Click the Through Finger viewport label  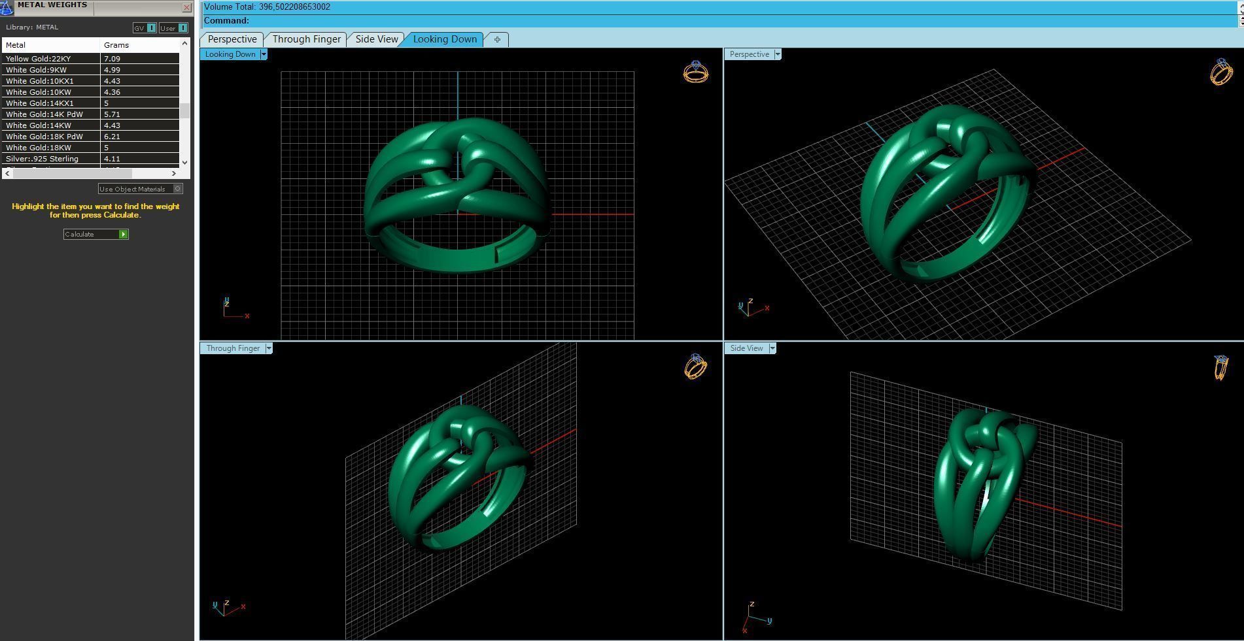(233, 348)
